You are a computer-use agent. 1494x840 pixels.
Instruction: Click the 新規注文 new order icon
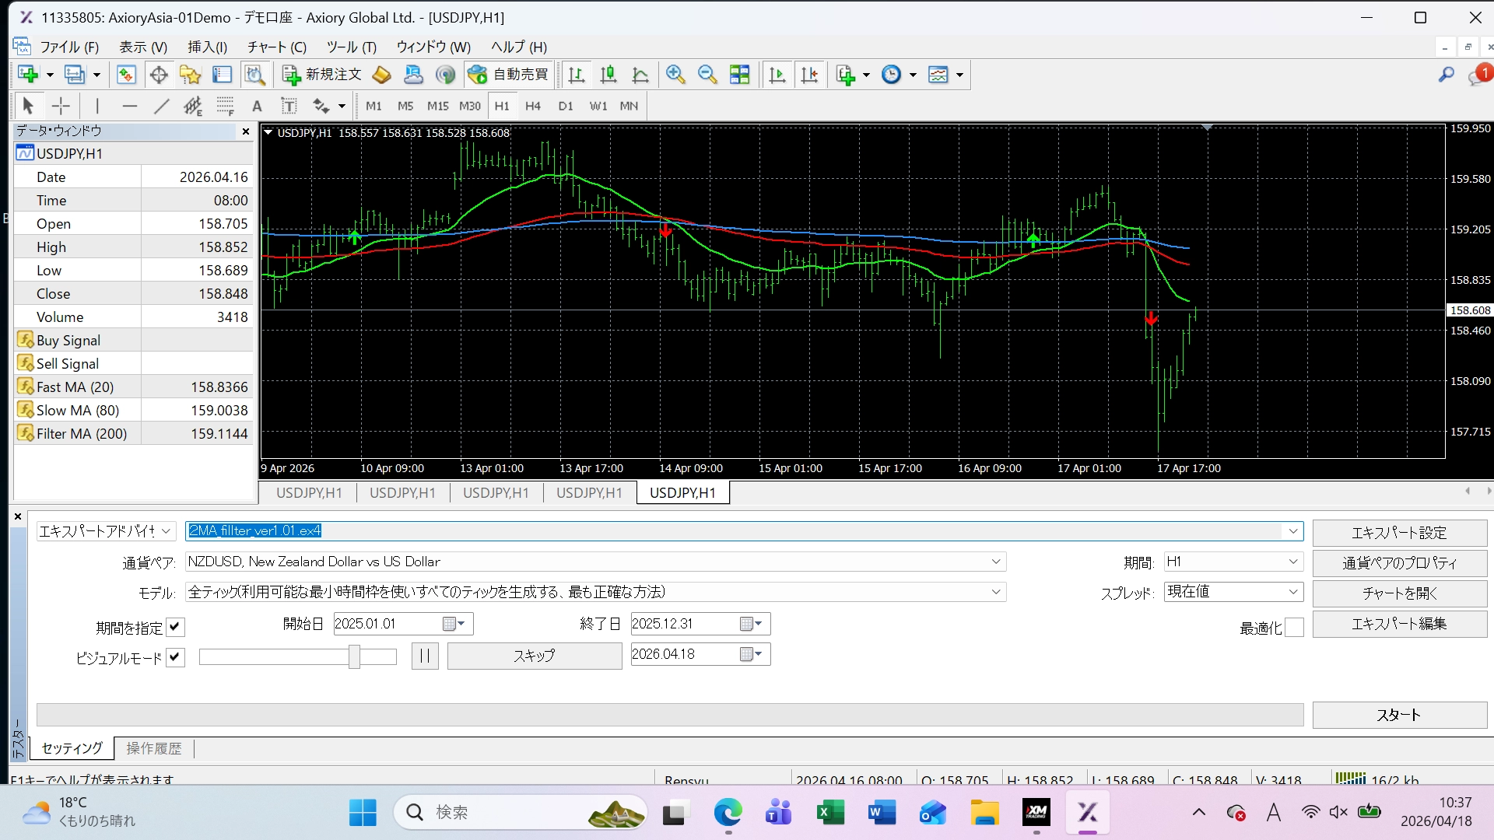click(x=322, y=75)
